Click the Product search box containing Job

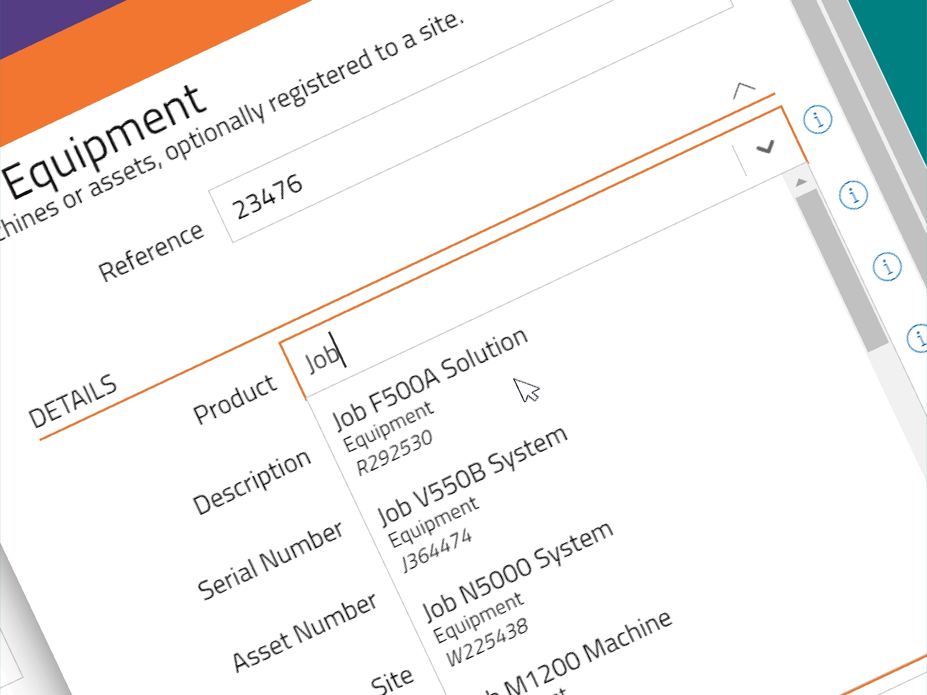coord(544,252)
